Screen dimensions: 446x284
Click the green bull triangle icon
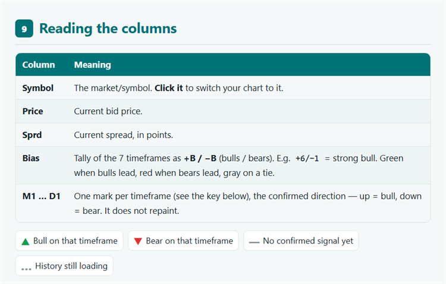[26, 242]
